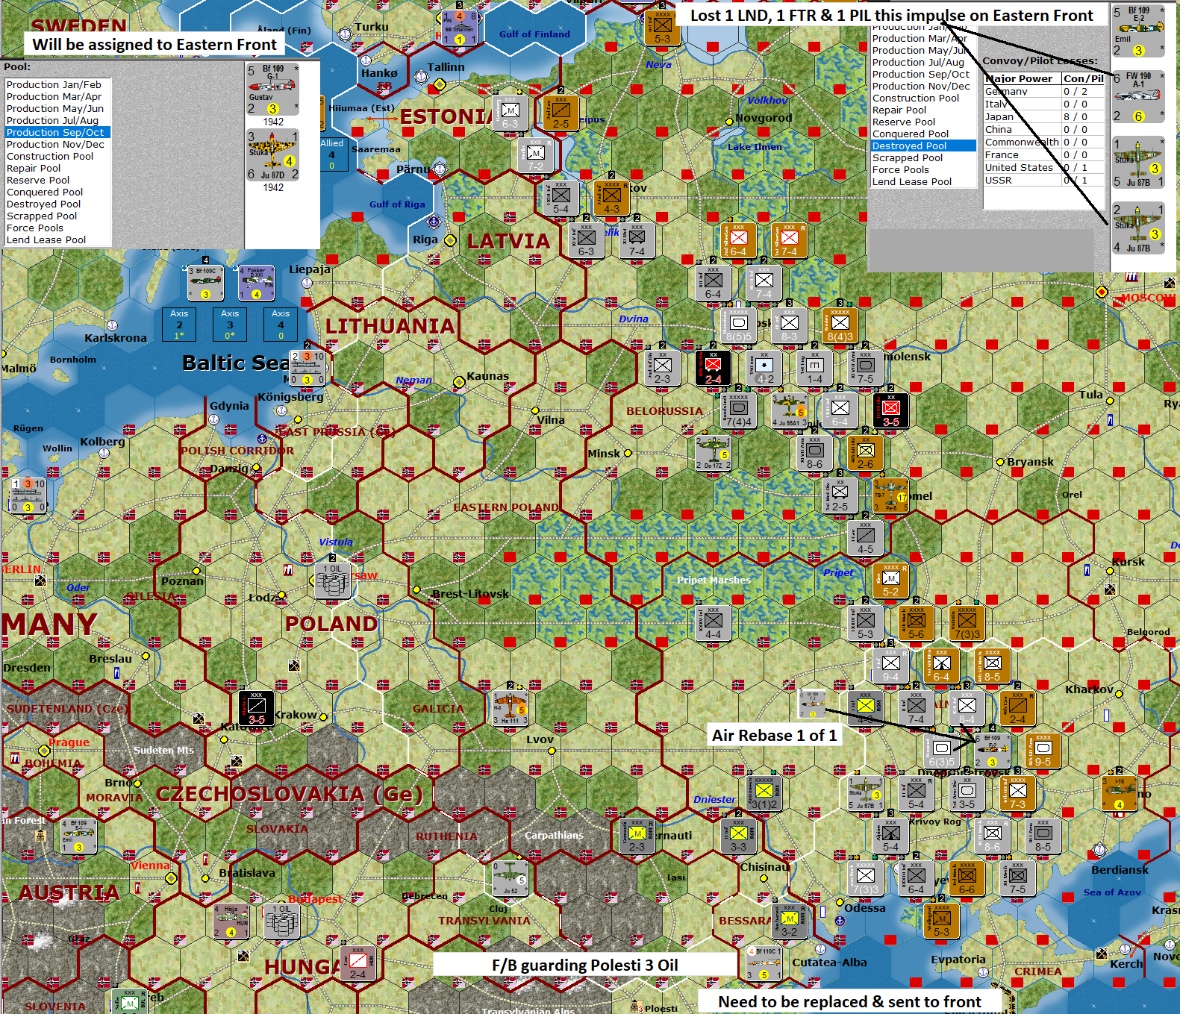Open the Axis 2 sea box section

click(x=179, y=325)
